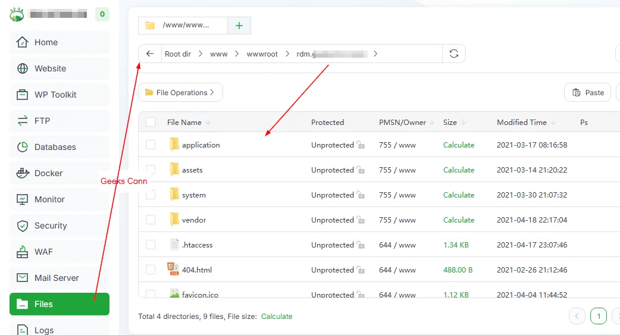Calculate size of the vendor folder
Screen dimensions: 620x335
[x=459, y=220]
